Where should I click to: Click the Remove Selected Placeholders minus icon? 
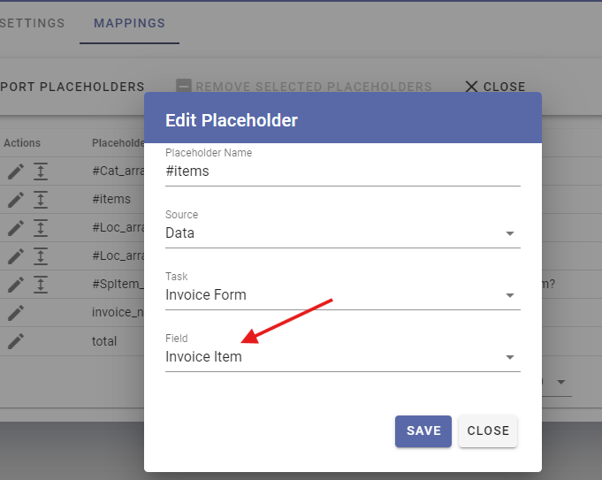click(x=184, y=86)
